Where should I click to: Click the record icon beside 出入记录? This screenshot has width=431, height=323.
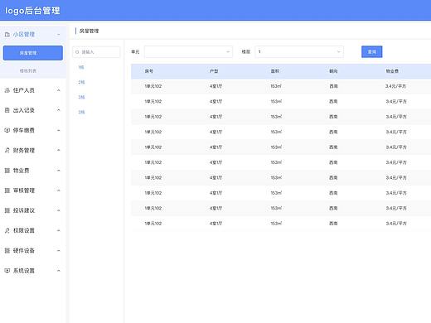(x=7, y=110)
